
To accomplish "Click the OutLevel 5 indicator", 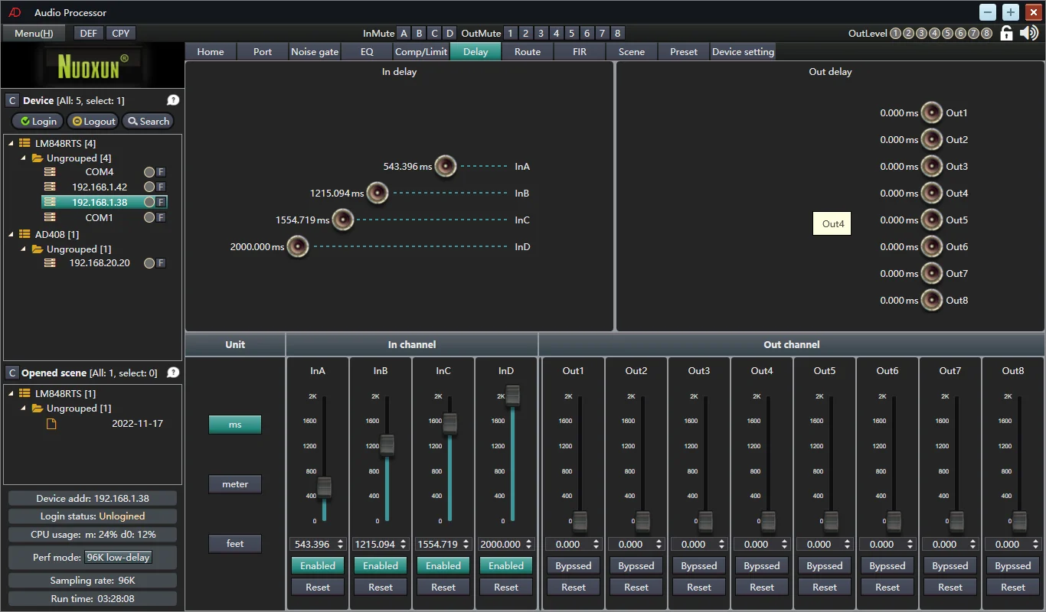I will [x=947, y=33].
